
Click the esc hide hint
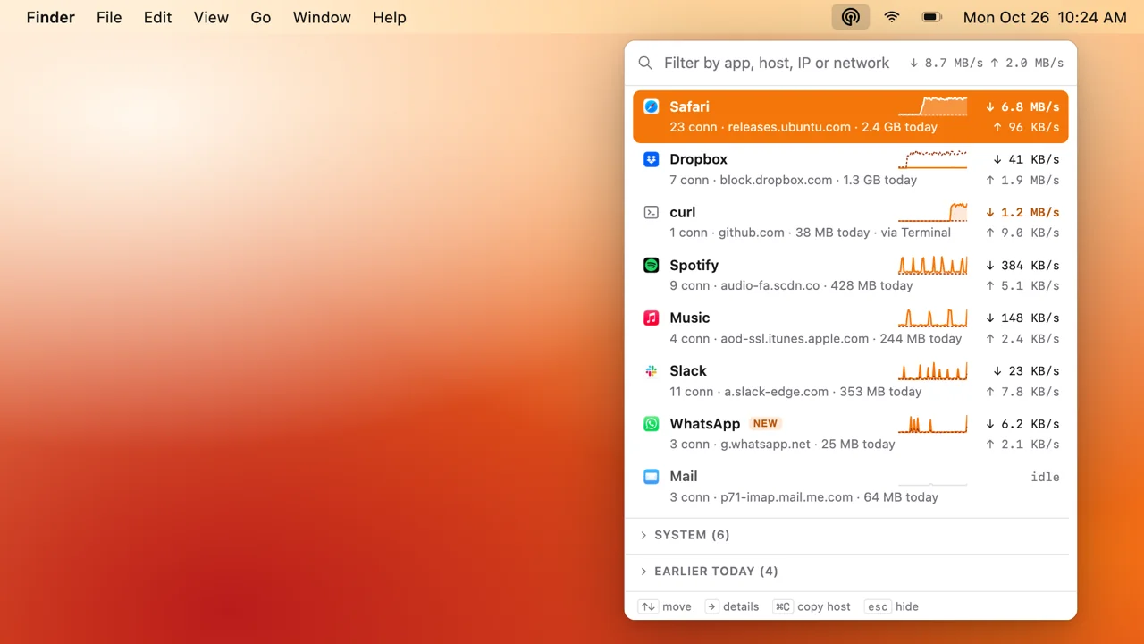[x=892, y=606]
